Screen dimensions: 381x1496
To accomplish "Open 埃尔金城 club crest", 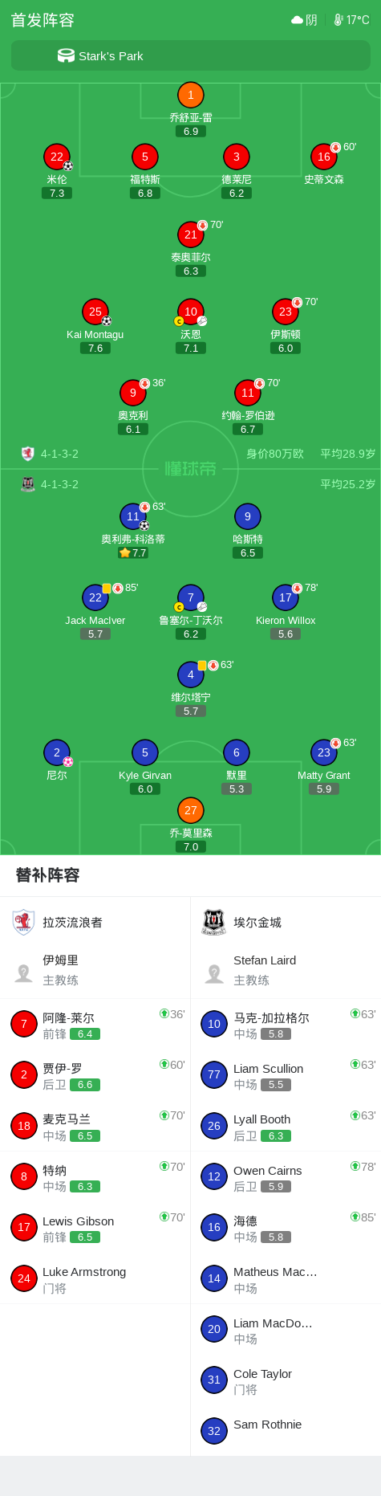I will tap(214, 922).
